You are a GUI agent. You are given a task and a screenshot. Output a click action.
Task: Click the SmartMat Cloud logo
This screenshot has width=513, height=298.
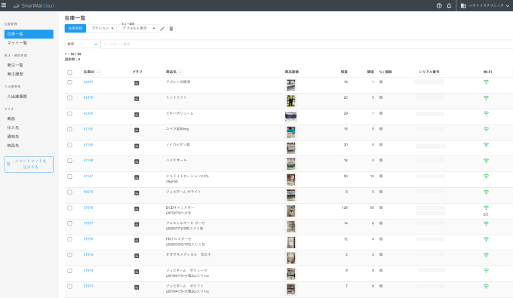click(33, 5)
